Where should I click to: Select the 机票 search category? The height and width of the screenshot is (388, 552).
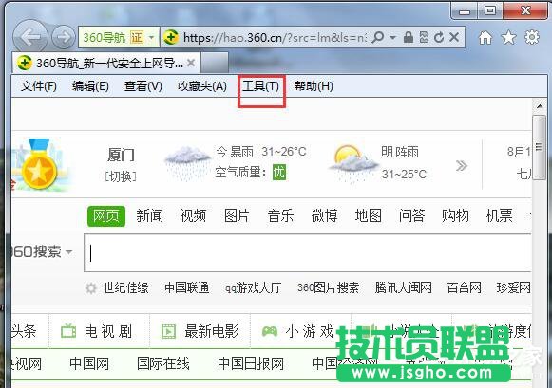coord(499,215)
